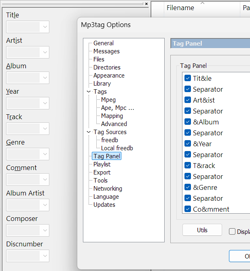Open the Comment dropdown arrow
Viewport: 250px width, 271px height.
(45, 179)
